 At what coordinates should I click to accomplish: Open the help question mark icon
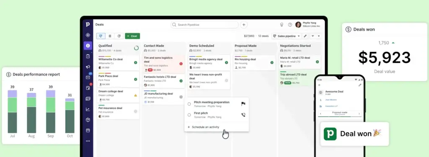click(x=290, y=25)
